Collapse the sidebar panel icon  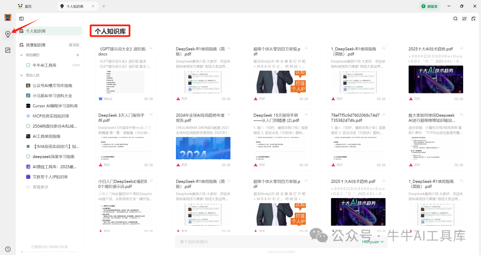point(21,19)
